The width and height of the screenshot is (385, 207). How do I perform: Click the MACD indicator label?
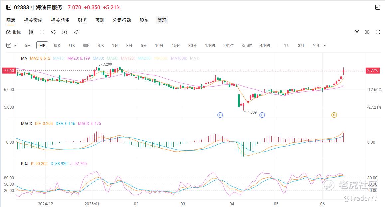point(27,123)
